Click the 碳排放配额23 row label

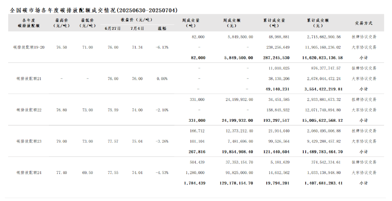coord(29,141)
